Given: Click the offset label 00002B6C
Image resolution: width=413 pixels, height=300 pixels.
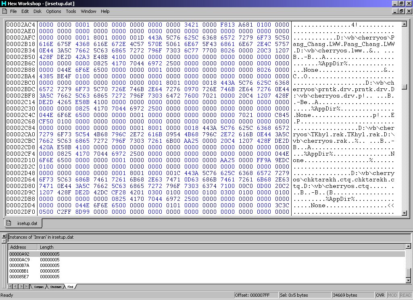Looking at the screenshot, I should tap(21, 63).
